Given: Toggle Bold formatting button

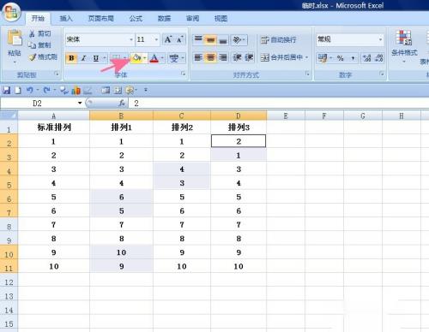Looking at the screenshot, I should point(71,58).
